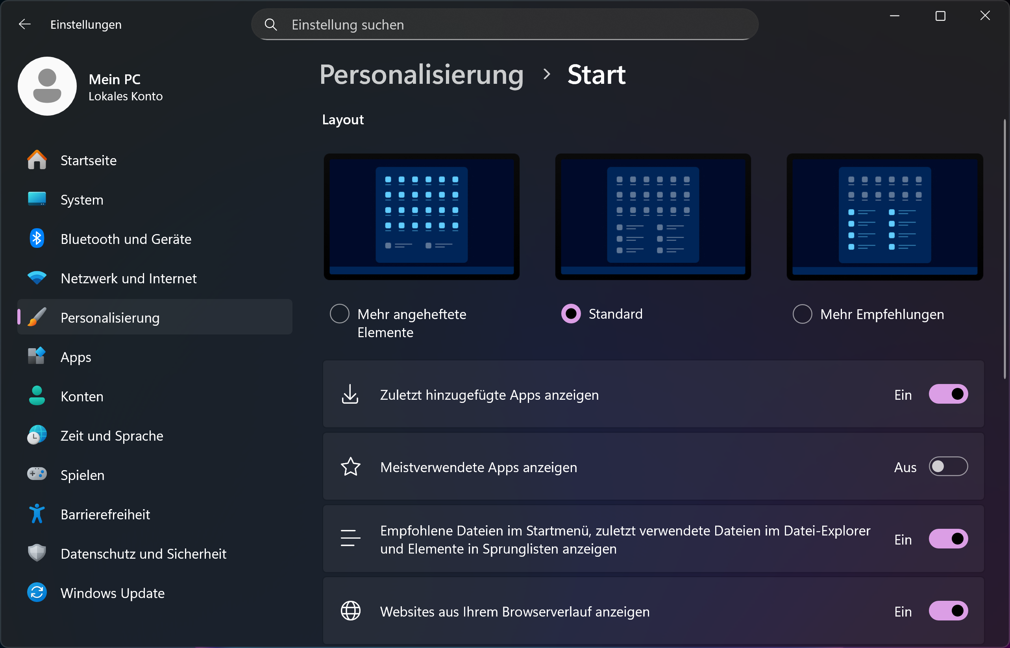Click the user profile avatar picture
This screenshot has width=1010, height=648.
(x=47, y=86)
